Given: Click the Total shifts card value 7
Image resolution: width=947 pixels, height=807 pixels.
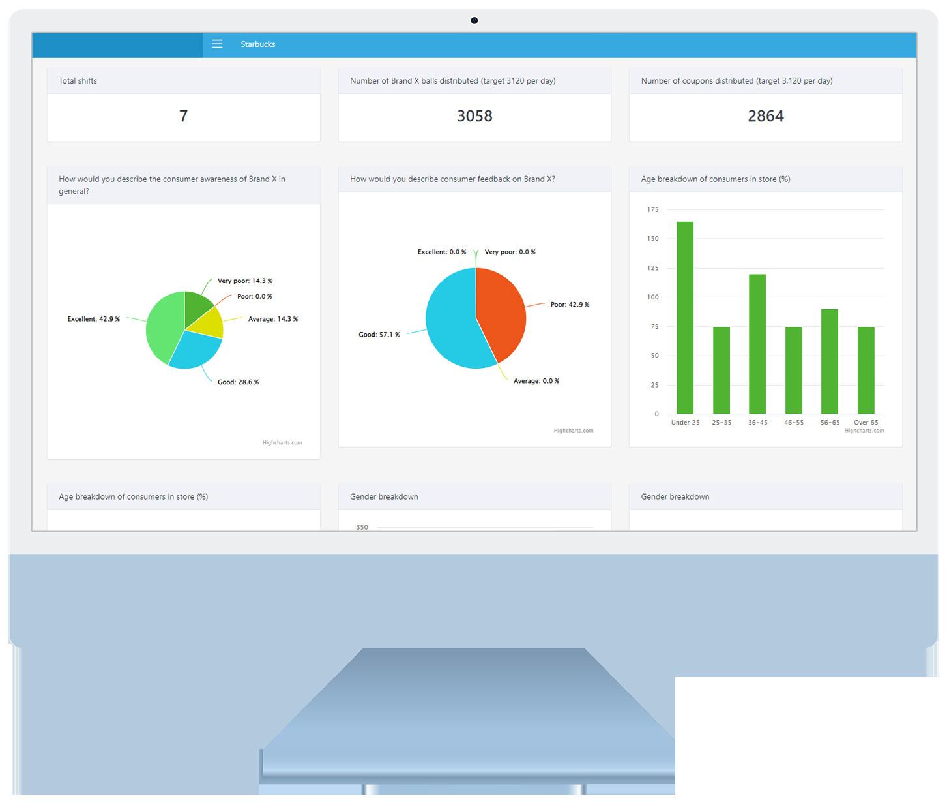Looking at the screenshot, I should tap(183, 116).
